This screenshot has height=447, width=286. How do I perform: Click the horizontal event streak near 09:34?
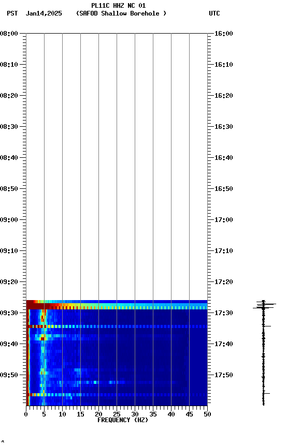coord(117,326)
